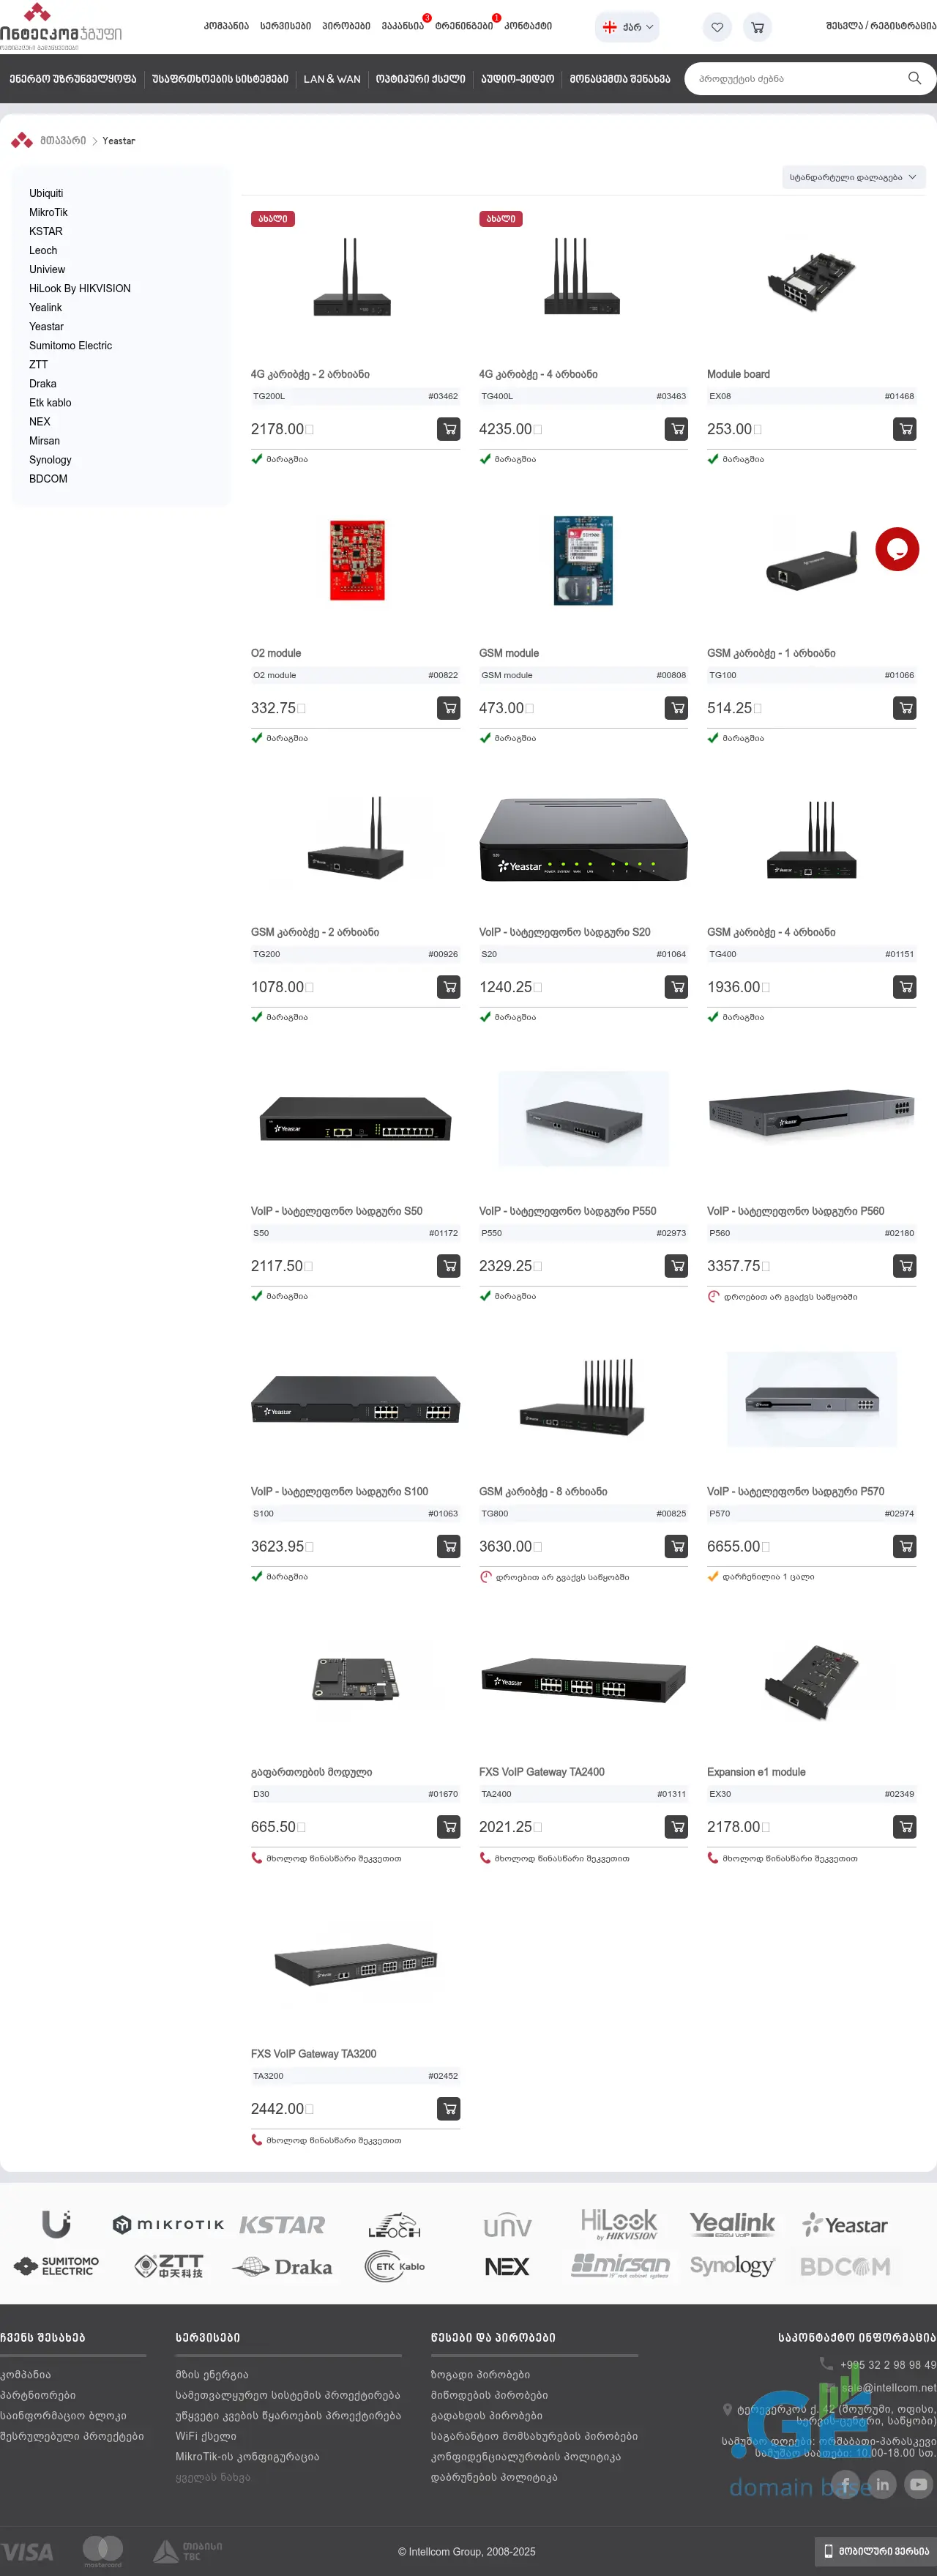Select MikroTik in the brand sidebar
The height and width of the screenshot is (2576, 937).
point(49,212)
